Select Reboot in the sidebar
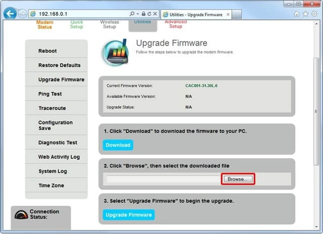 click(48, 51)
